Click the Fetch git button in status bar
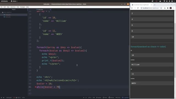The width and height of the screenshot is (176, 99). pos(105,98)
